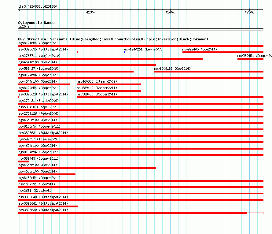Click nsv1007191 (Coe2014) label
Screen dimensions: 272x234
(x=37, y=184)
